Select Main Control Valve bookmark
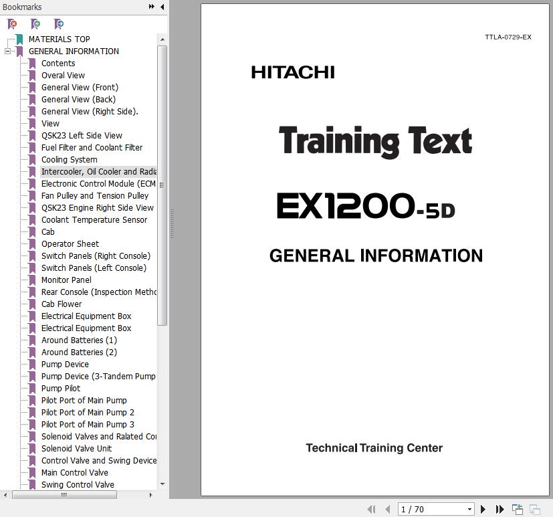 click(x=74, y=472)
